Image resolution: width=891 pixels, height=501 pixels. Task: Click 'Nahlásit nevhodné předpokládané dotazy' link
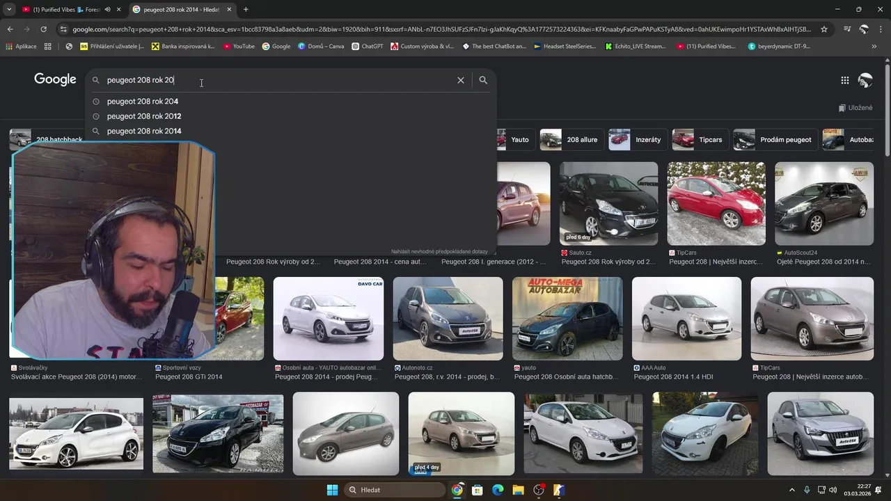[x=440, y=251]
